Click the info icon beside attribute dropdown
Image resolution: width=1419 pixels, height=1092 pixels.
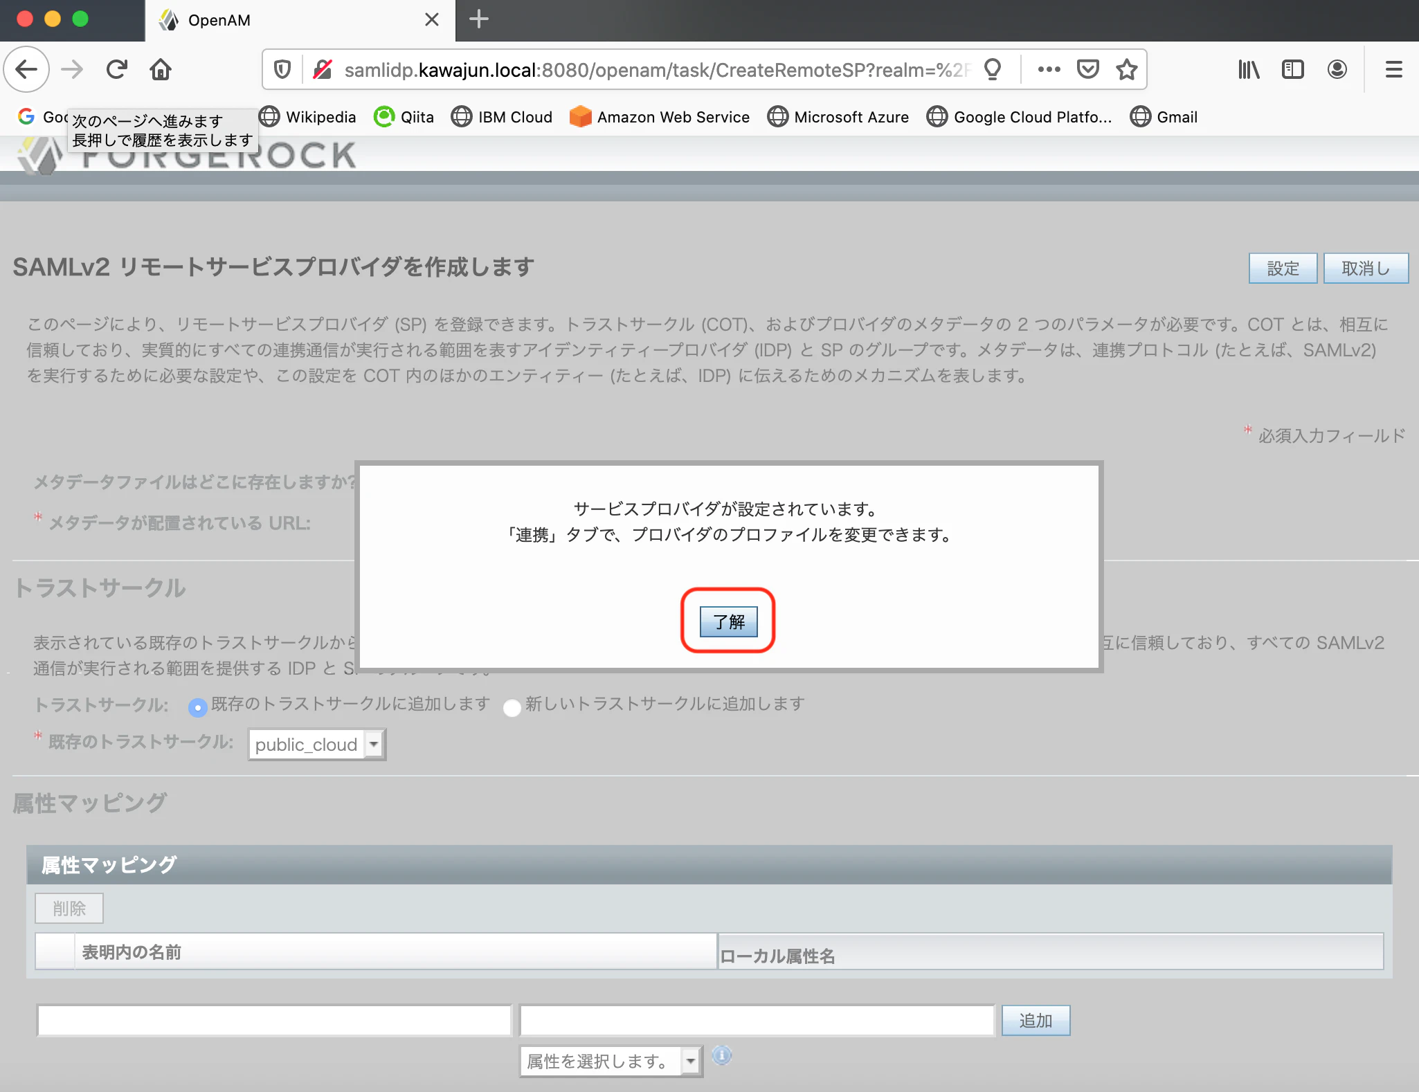[722, 1055]
